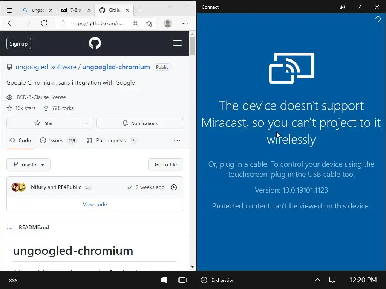Open Nifury's profile from commit row
386x289 pixels.
[39, 187]
